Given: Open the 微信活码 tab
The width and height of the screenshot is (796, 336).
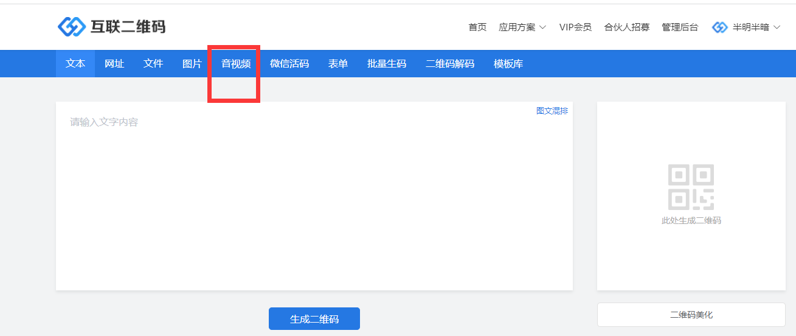Looking at the screenshot, I should pyautogui.click(x=289, y=63).
